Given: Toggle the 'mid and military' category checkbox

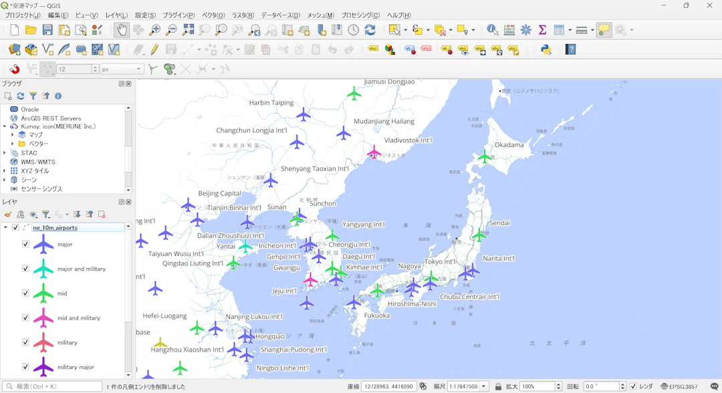Looking at the screenshot, I should click(x=25, y=318).
